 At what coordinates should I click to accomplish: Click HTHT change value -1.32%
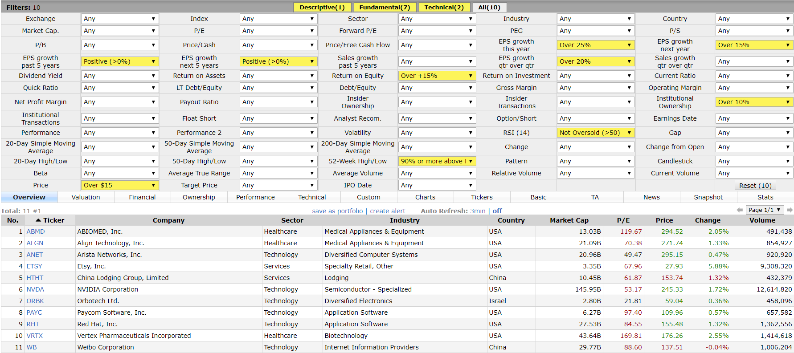click(717, 278)
